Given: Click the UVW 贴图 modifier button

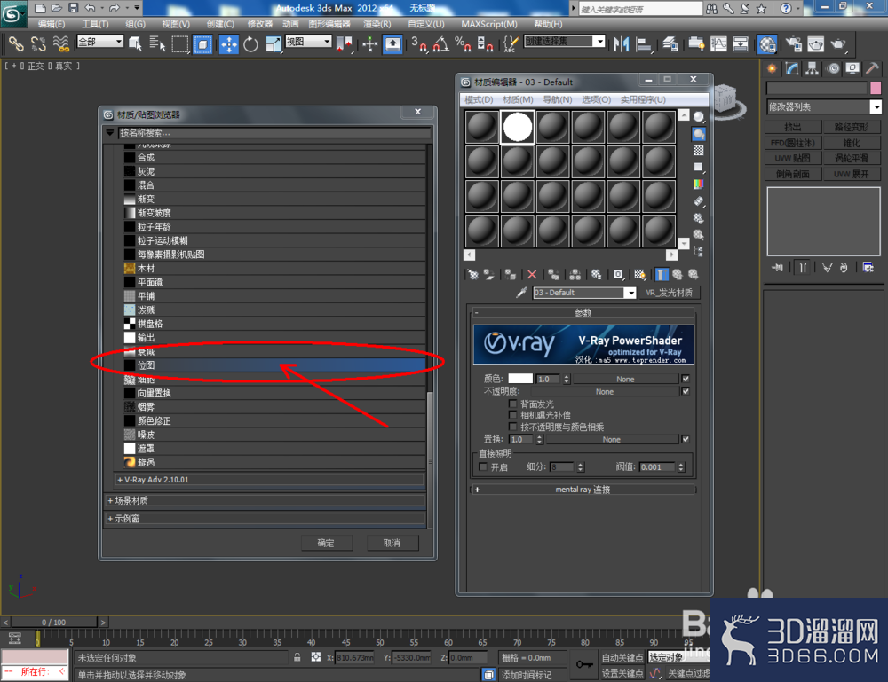Looking at the screenshot, I should [x=793, y=159].
